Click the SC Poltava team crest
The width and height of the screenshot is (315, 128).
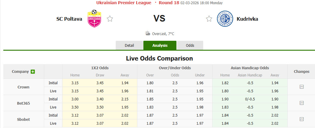click(x=94, y=18)
